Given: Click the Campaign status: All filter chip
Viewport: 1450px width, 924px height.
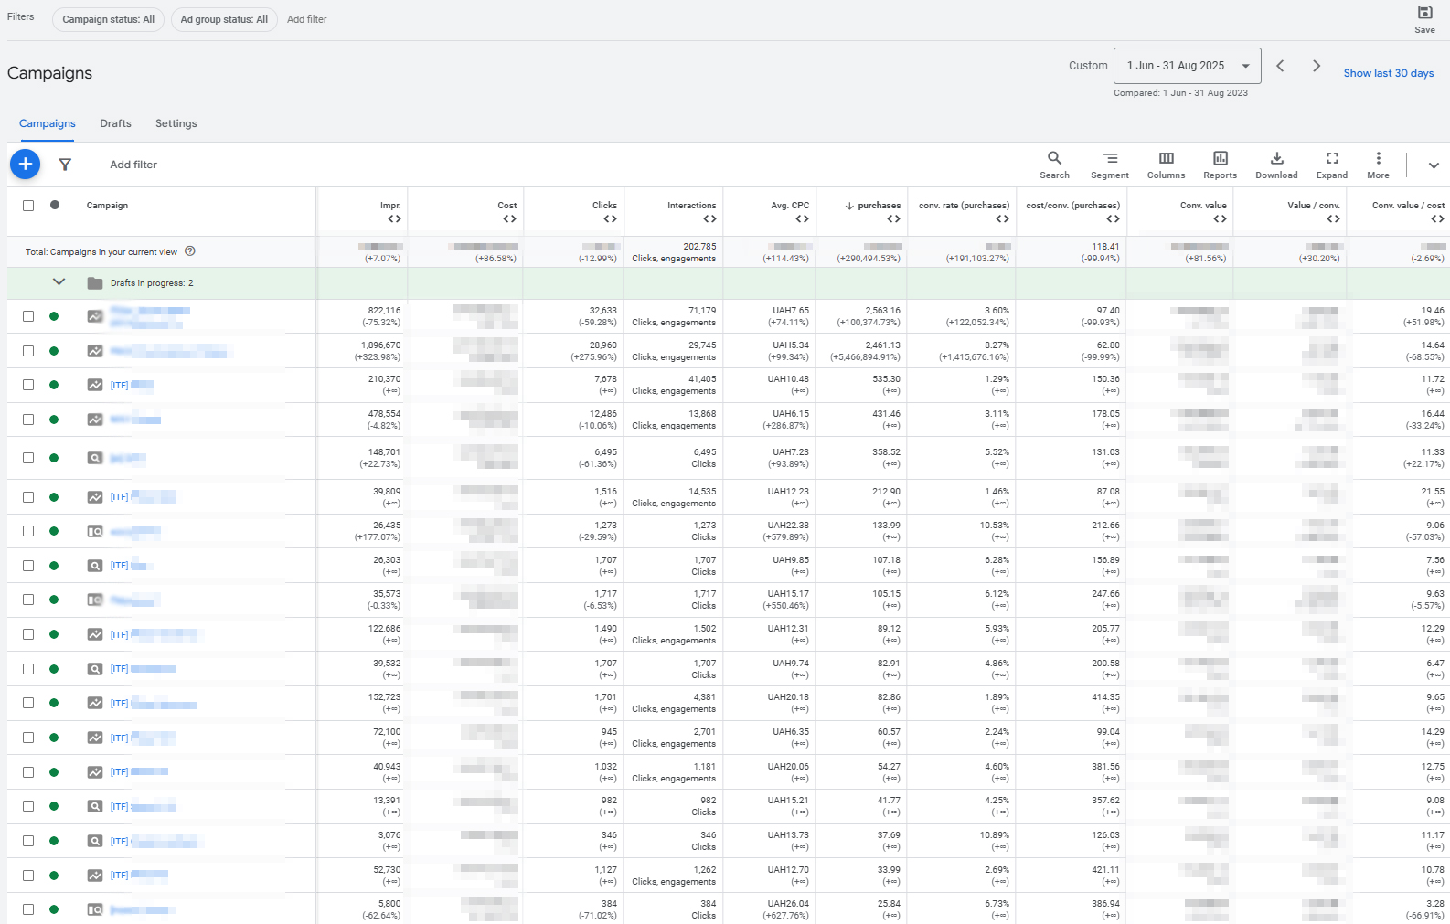Looking at the screenshot, I should [x=108, y=19].
